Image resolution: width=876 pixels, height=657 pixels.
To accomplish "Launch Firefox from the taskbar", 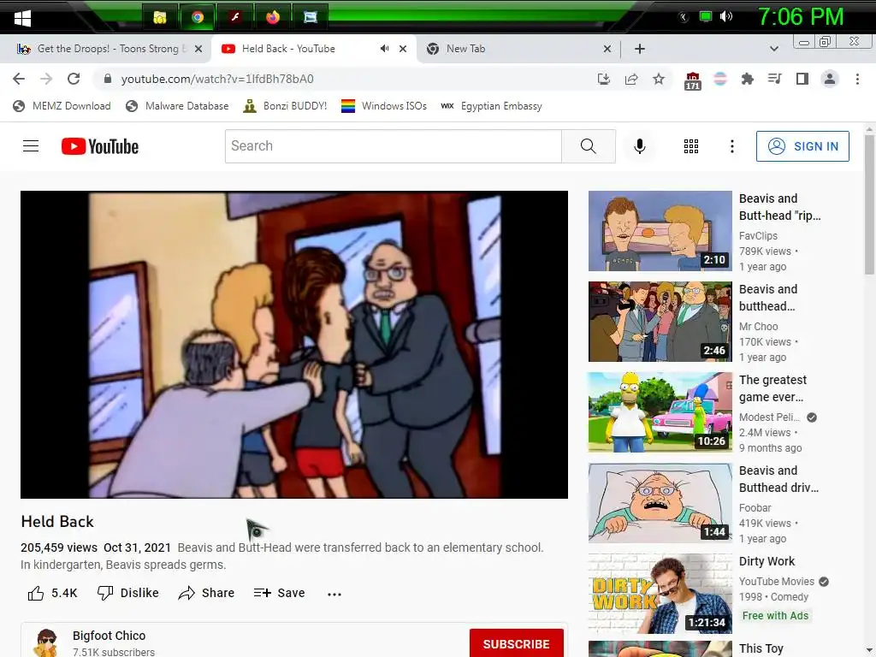I will click(x=273, y=17).
